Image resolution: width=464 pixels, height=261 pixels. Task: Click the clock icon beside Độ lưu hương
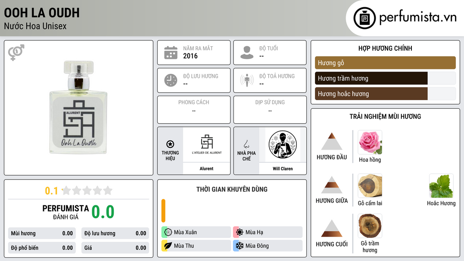coord(171,80)
